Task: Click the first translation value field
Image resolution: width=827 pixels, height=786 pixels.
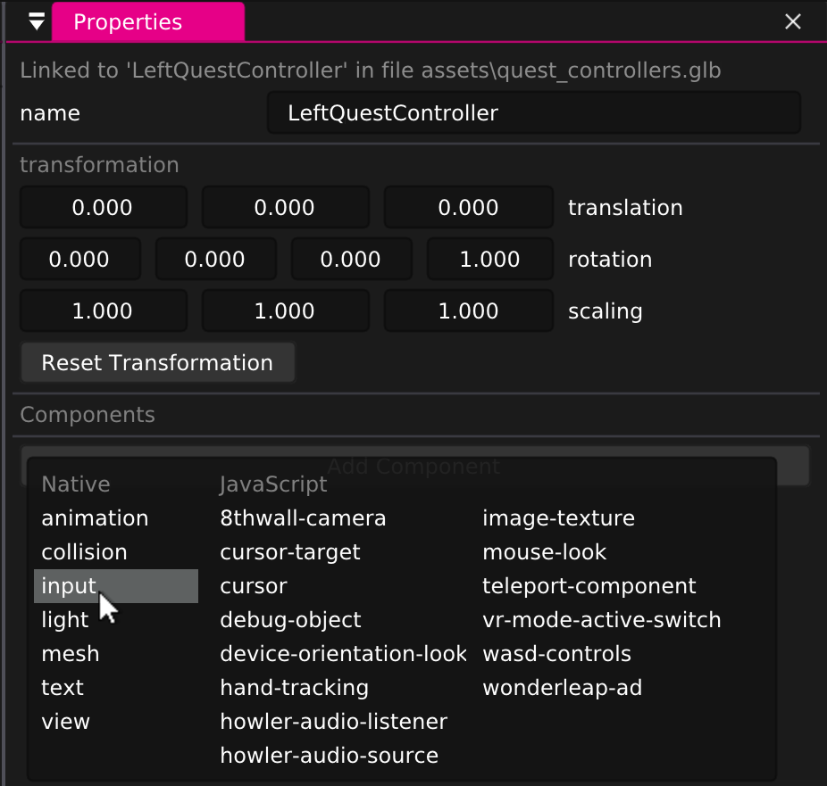Action: [x=103, y=207]
